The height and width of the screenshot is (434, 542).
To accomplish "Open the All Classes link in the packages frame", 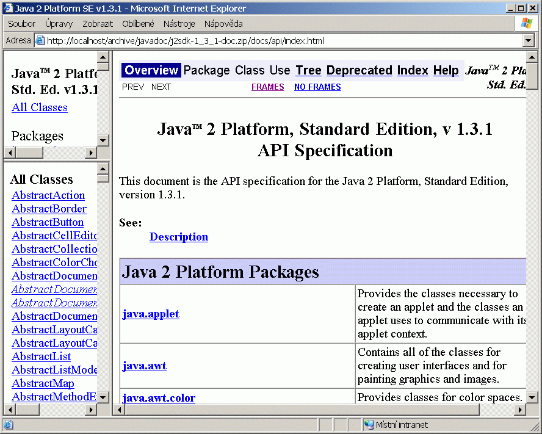I will pos(40,107).
